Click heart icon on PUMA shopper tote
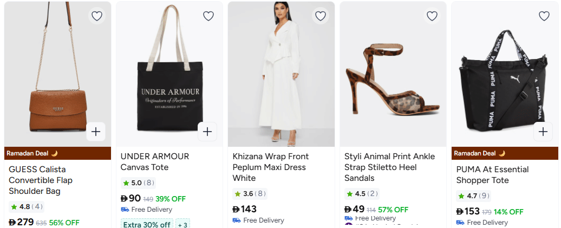The width and height of the screenshot is (561, 228). [x=544, y=16]
